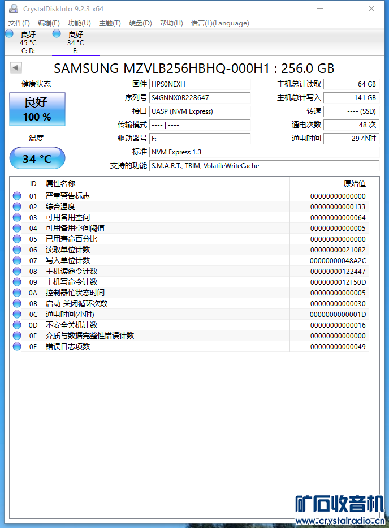Click the 原始值 column header

329,183
